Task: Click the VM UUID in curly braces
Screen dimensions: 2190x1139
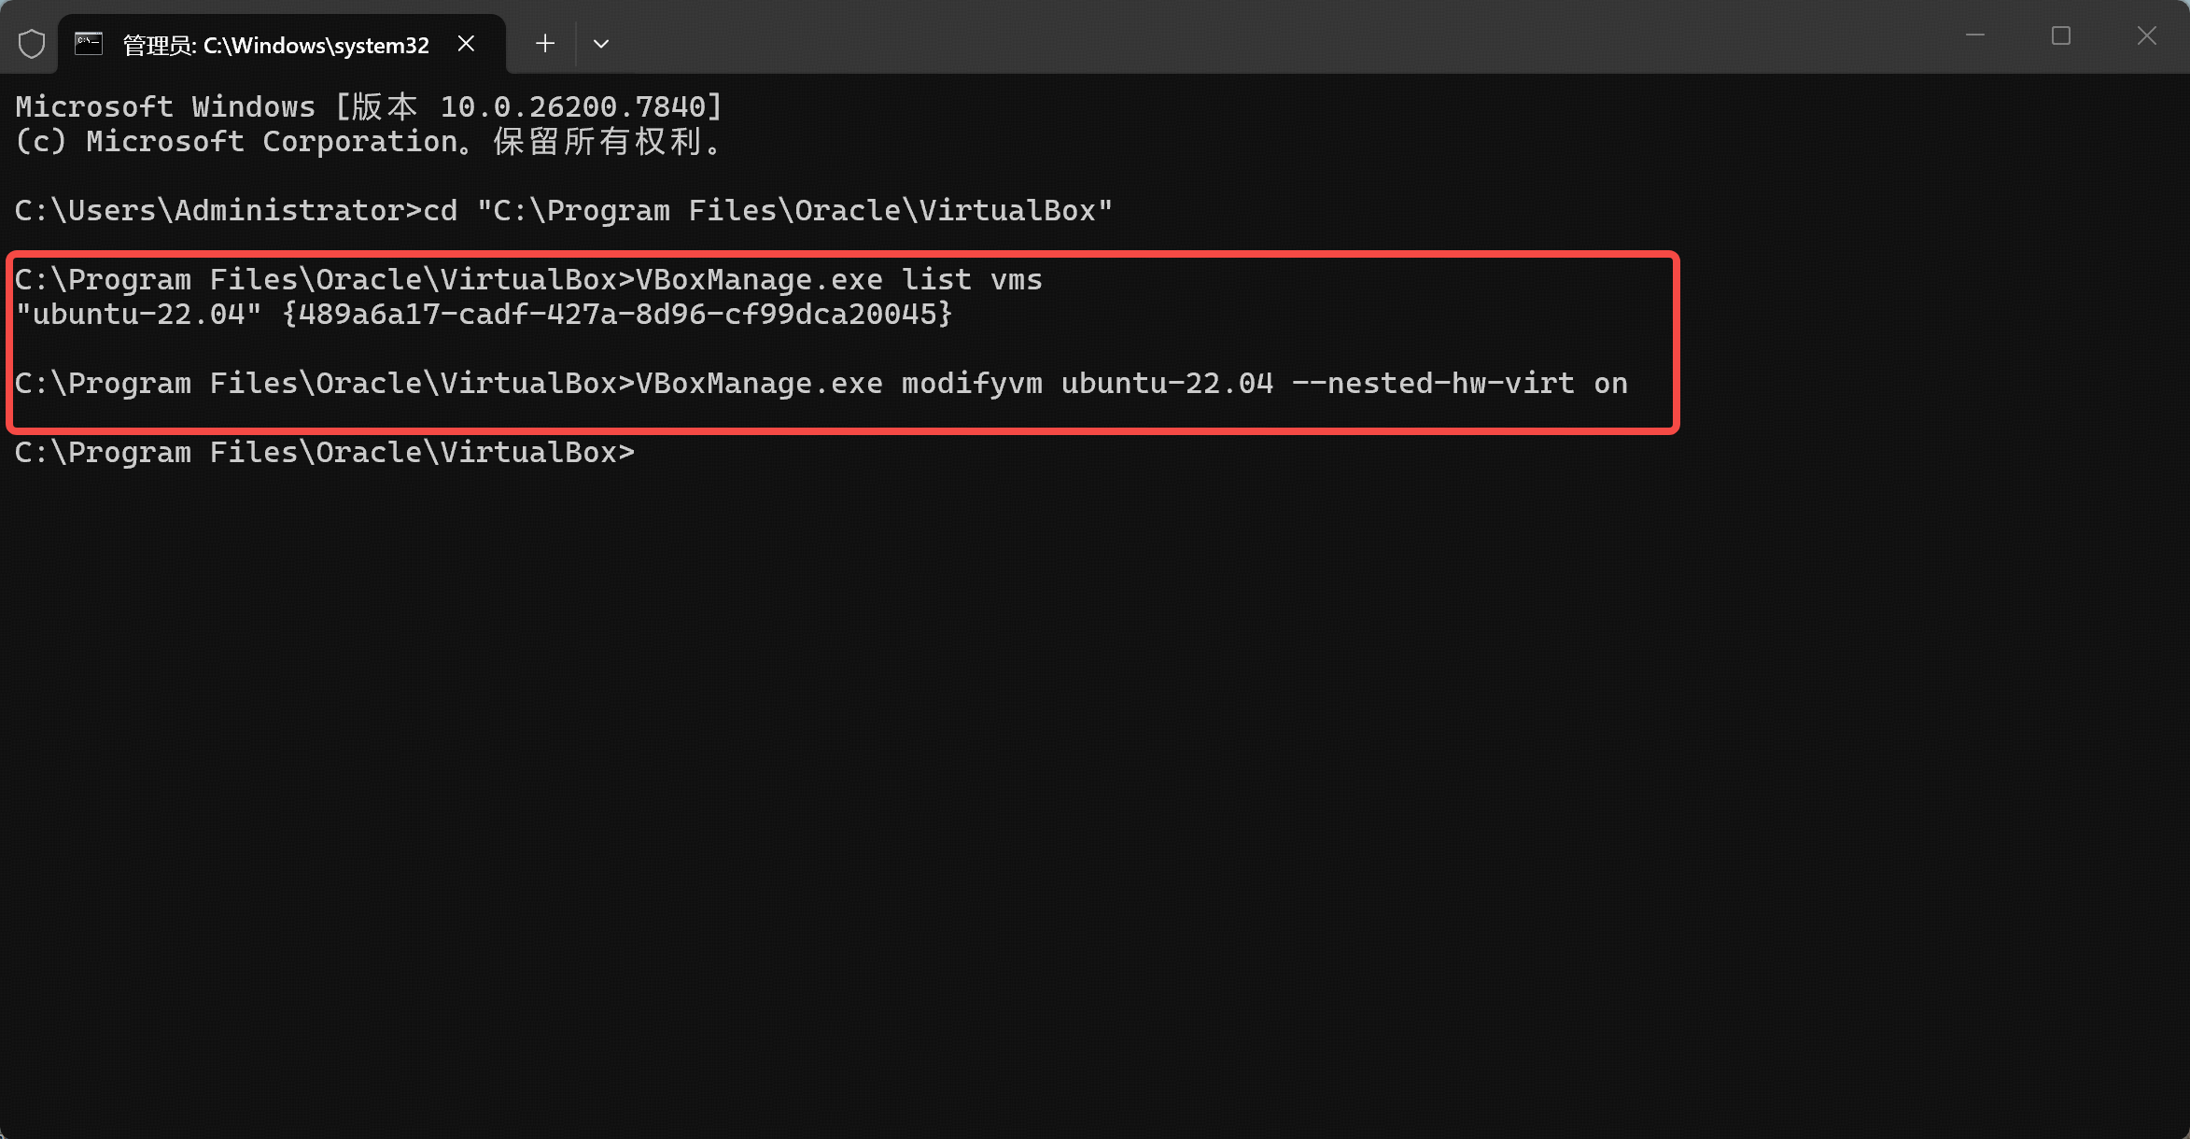Action: click(617, 315)
